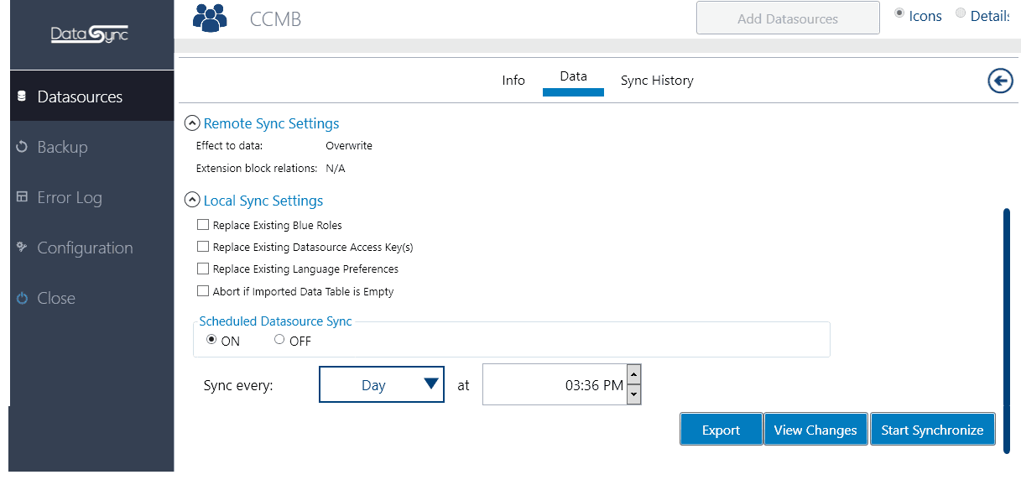Select ON for scheduled sync
Image resolution: width=1021 pixels, height=480 pixels.
coord(211,340)
